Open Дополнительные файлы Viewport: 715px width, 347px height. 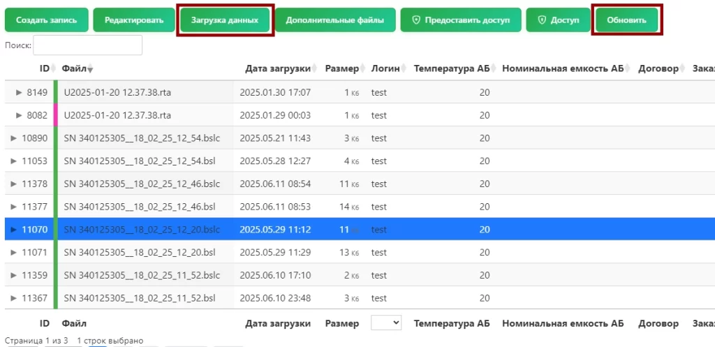point(334,20)
